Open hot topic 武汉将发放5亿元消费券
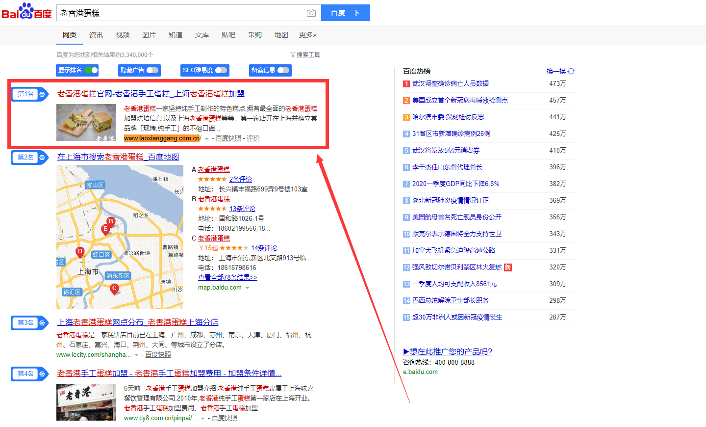 pyautogui.click(x=446, y=150)
